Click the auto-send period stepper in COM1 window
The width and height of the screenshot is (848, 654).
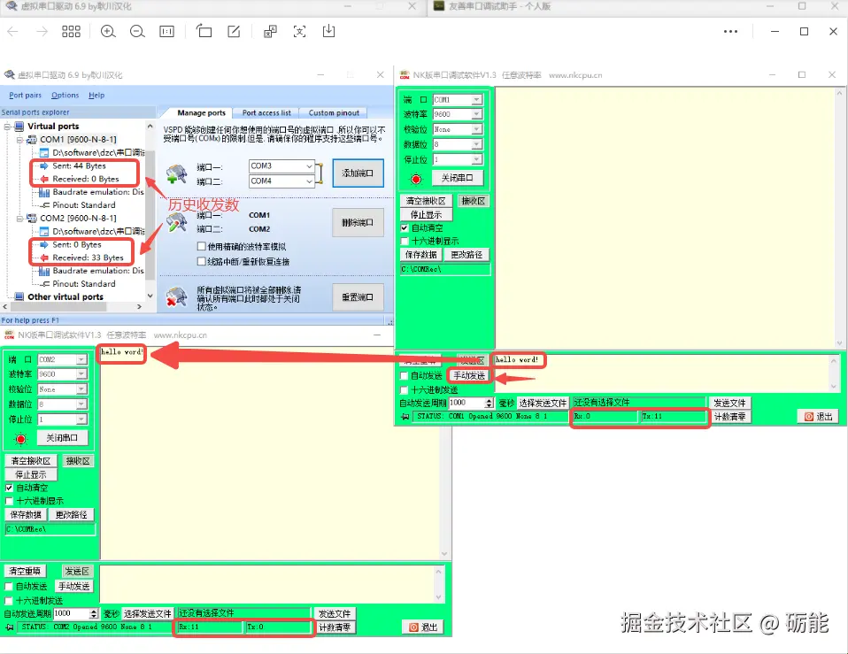[489, 403]
